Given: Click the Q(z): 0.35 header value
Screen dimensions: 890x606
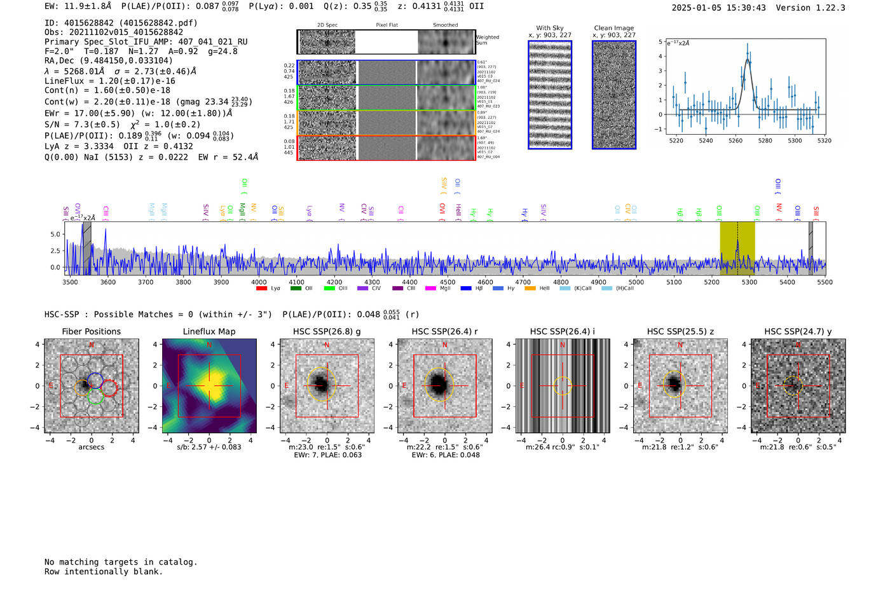Looking at the screenshot, I should (356, 6).
